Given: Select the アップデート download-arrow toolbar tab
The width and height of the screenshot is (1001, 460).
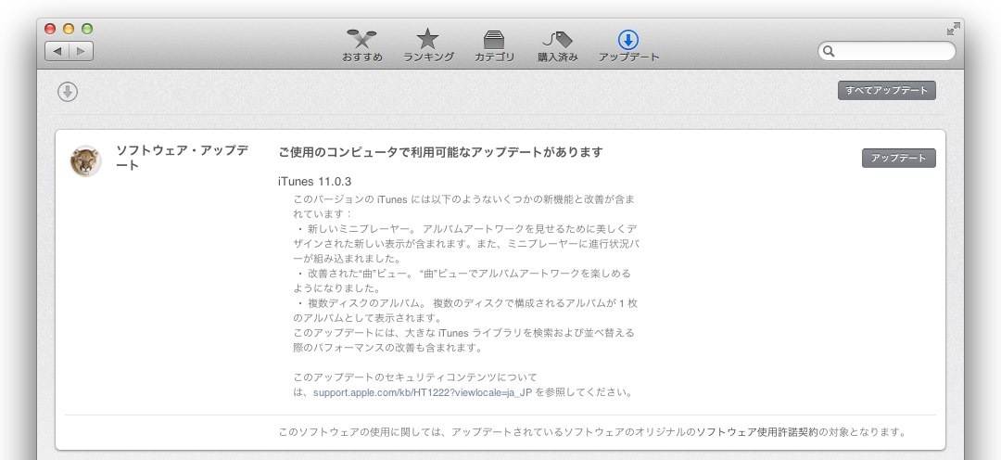Looking at the screenshot, I should pyautogui.click(x=628, y=46).
